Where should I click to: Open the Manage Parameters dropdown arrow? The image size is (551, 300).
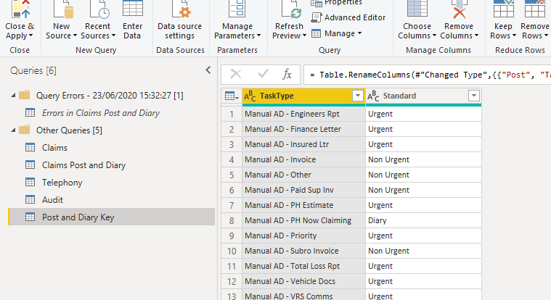click(258, 36)
